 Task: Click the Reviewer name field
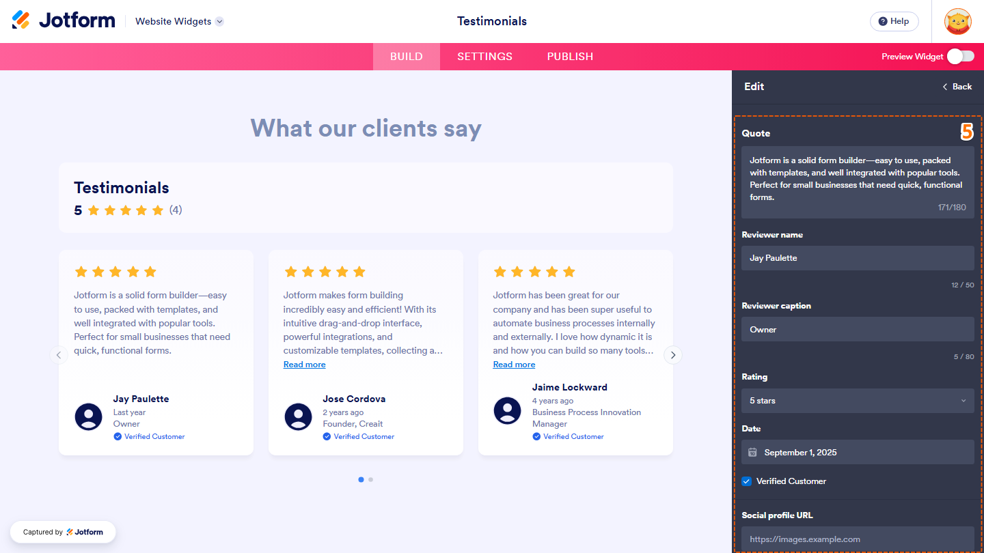(x=858, y=258)
